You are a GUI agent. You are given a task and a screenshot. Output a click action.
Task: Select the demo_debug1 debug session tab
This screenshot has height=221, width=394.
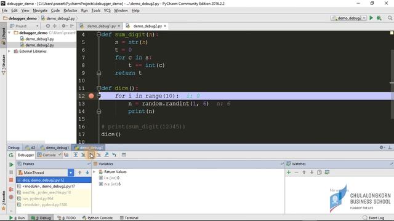55,147
